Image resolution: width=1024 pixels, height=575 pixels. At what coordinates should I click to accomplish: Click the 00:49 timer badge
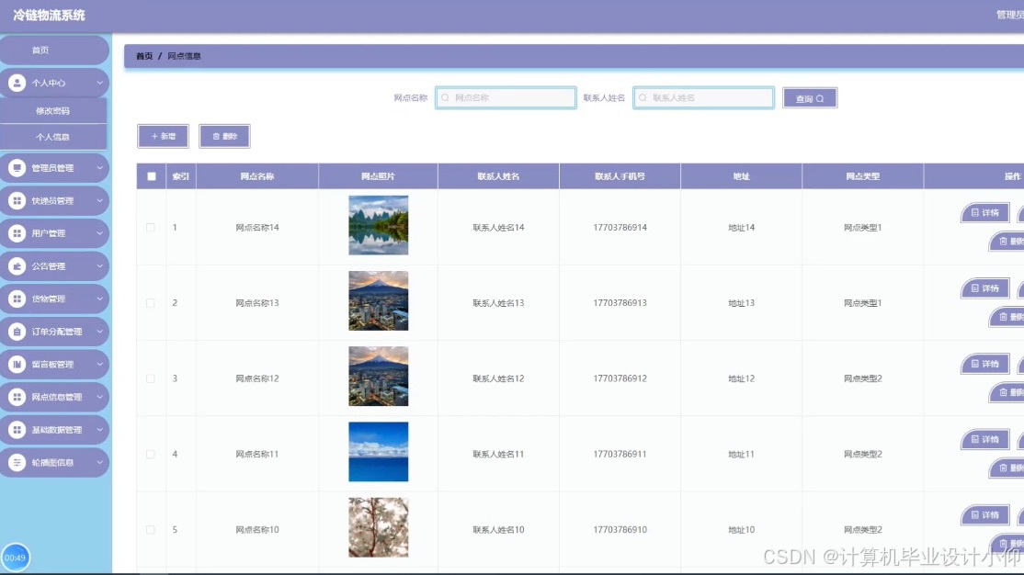[x=15, y=558]
